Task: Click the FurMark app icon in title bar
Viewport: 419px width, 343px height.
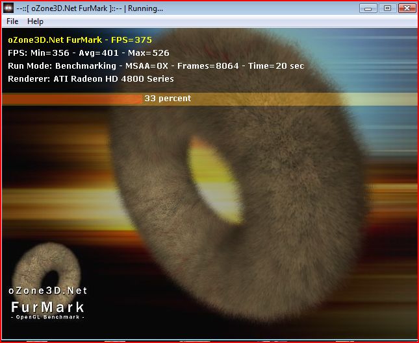Action: [8, 8]
